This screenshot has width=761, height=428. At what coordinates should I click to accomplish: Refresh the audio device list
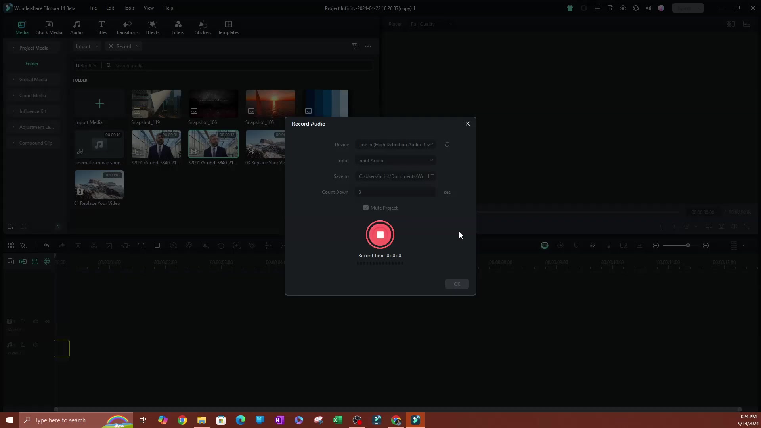[x=447, y=145]
